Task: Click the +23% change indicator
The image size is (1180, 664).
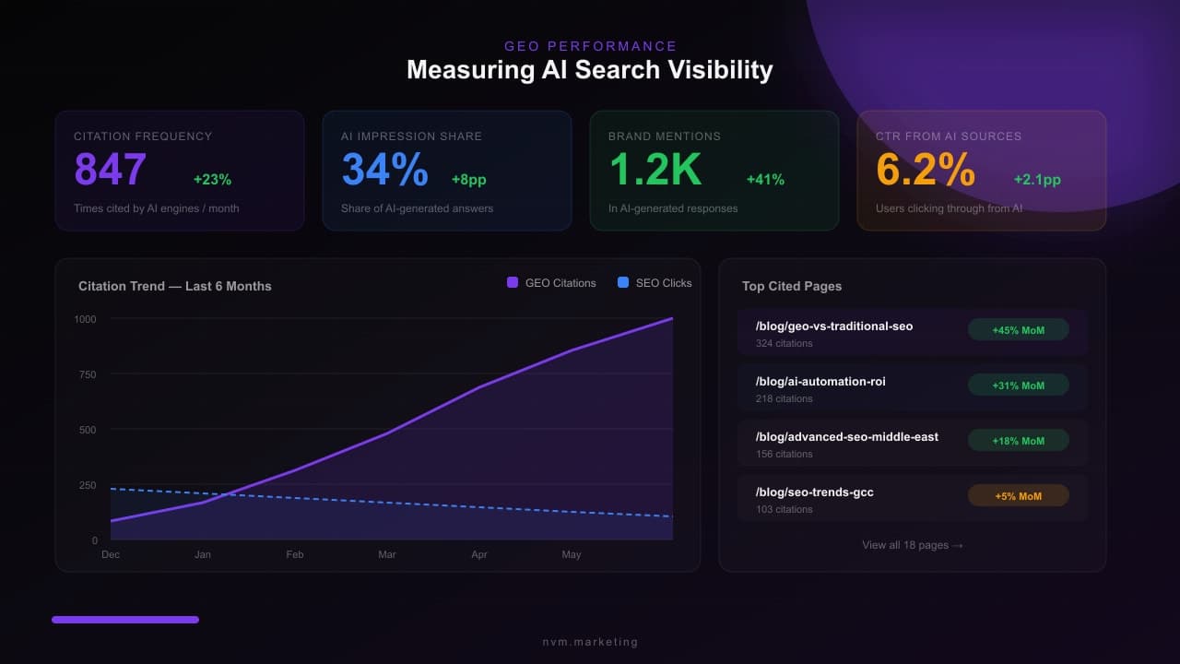Action: click(x=212, y=180)
